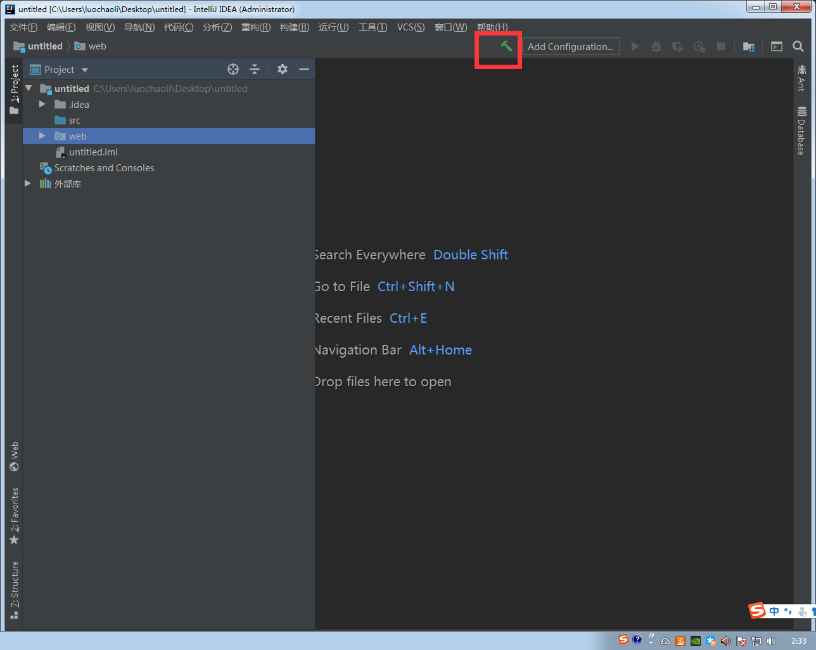Viewport: 816px width, 650px height.
Task: Open the Ant tool window
Action: (802, 76)
